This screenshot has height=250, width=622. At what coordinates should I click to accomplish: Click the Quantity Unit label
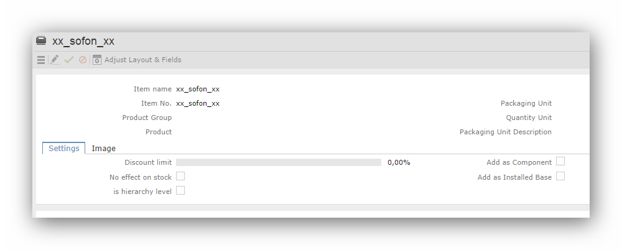point(529,118)
